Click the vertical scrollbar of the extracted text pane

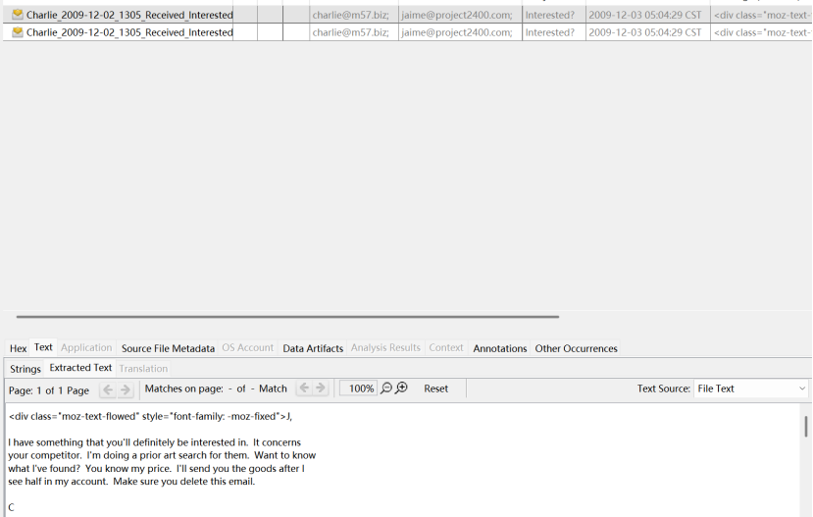[806, 426]
